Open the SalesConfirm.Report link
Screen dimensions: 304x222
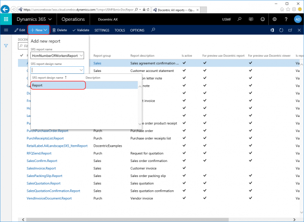42,161
